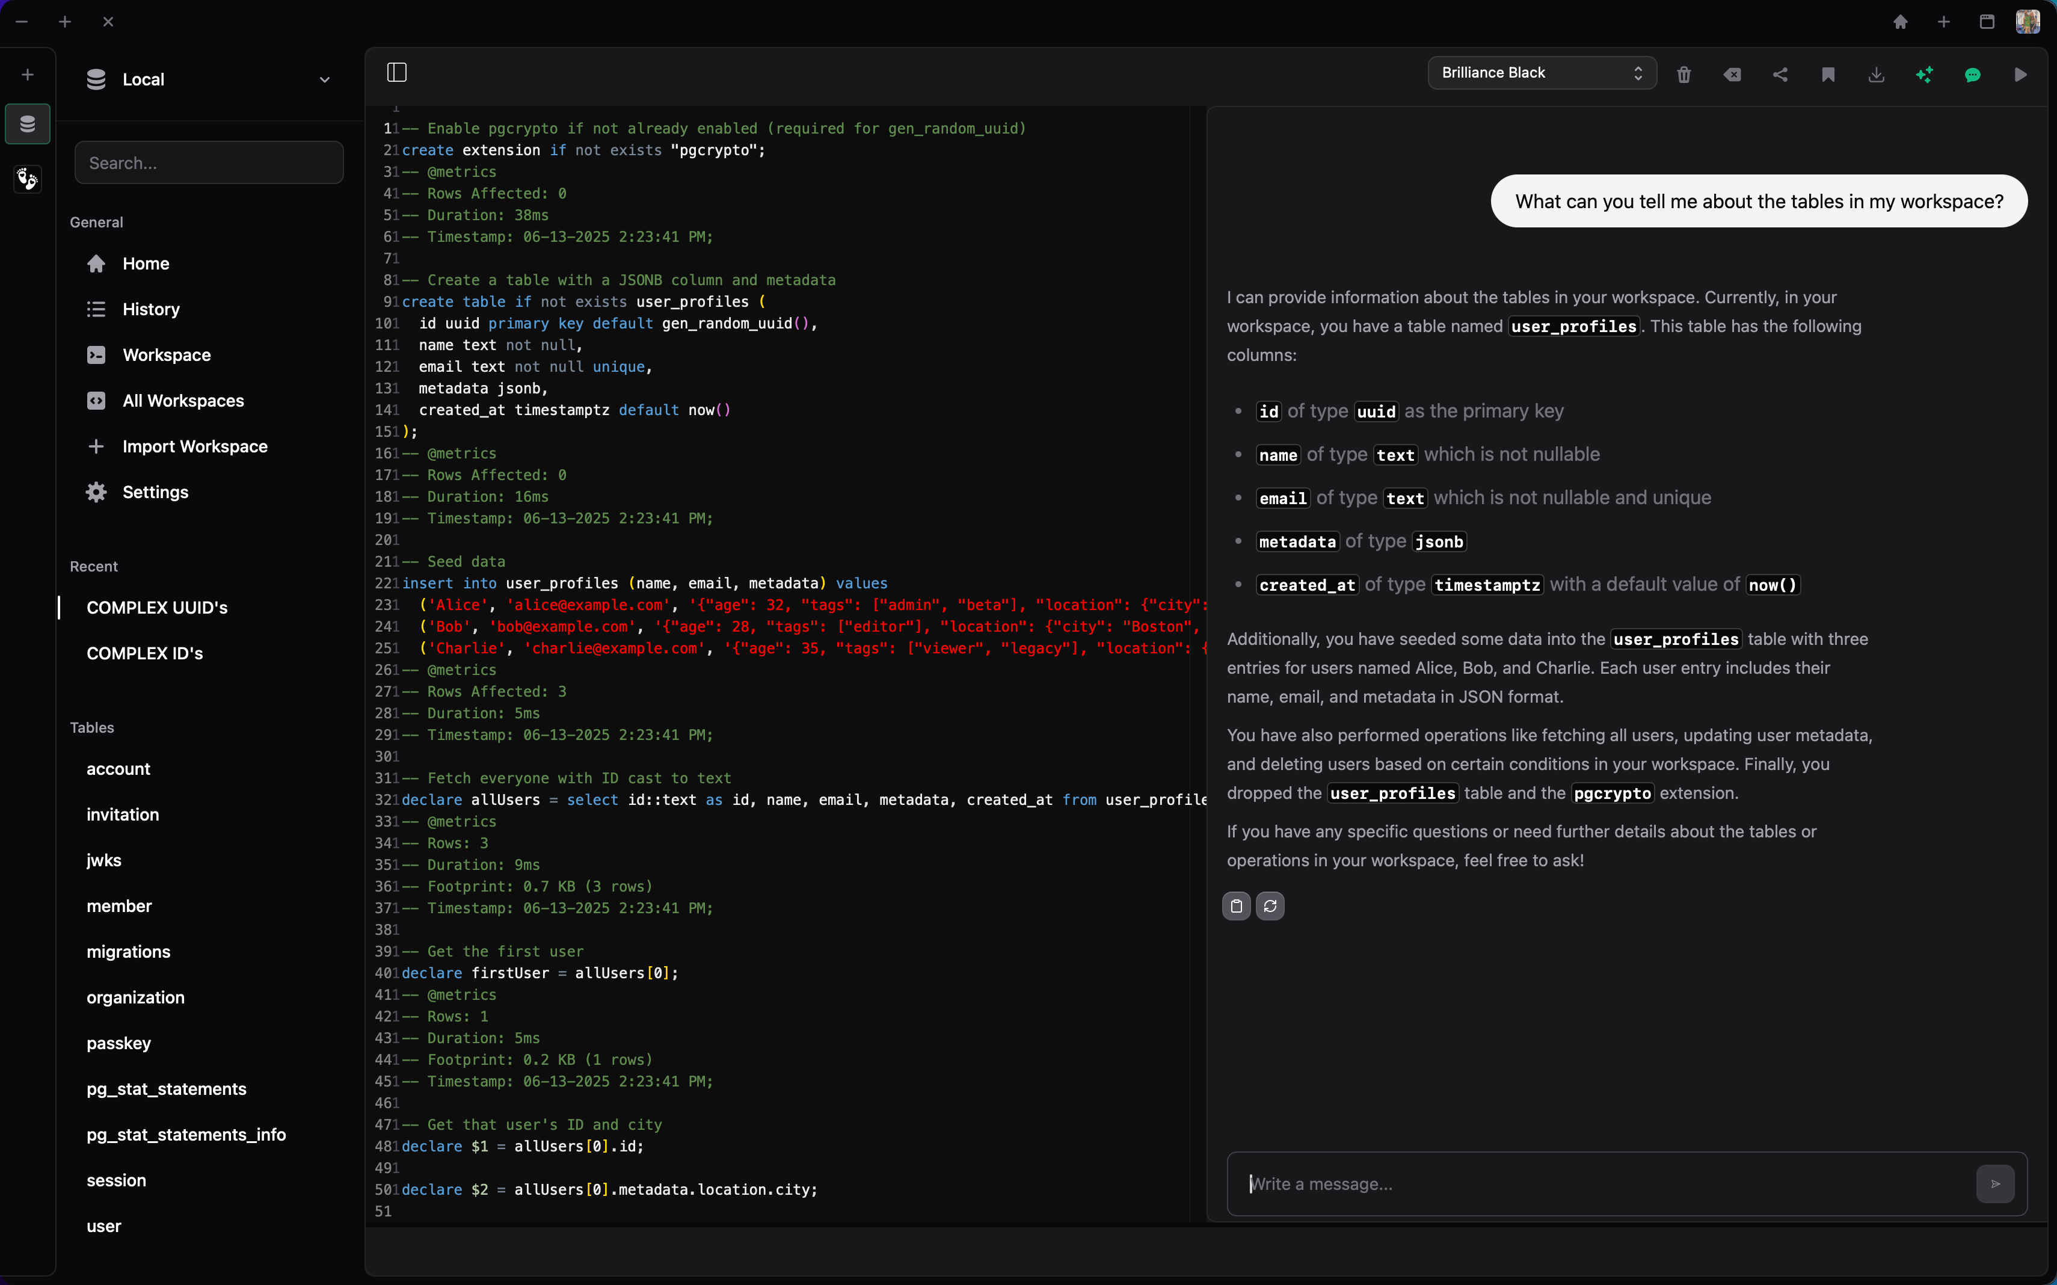Screen dimensions: 2057x1285
Task: Open Workspace in the General menu
Action: (x=167, y=356)
